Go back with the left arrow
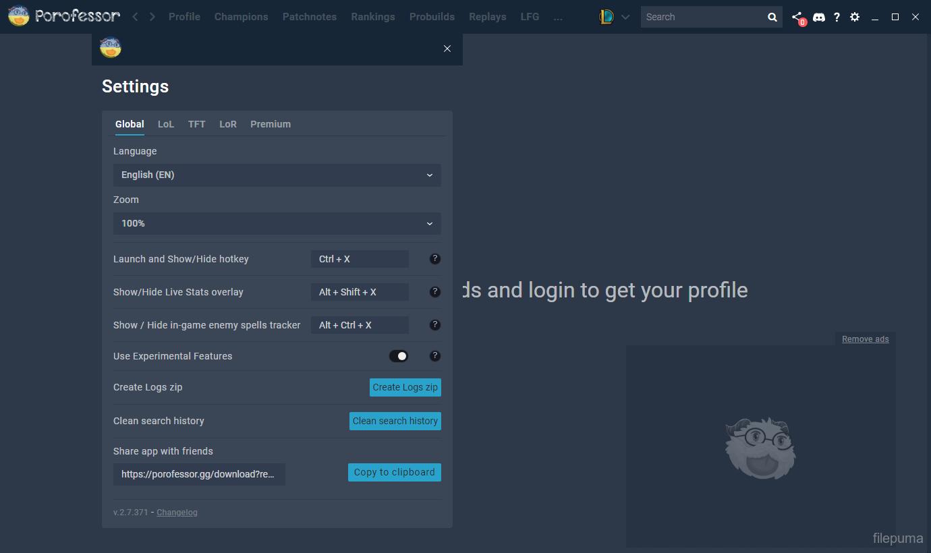Viewport: 931px width, 553px height. (x=136, y=17)
